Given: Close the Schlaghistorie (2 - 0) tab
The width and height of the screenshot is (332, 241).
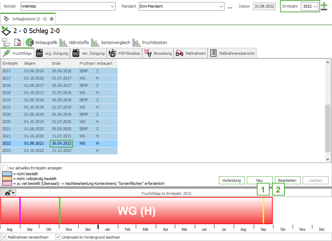Looking at the screenshot, I should (52, 19).
